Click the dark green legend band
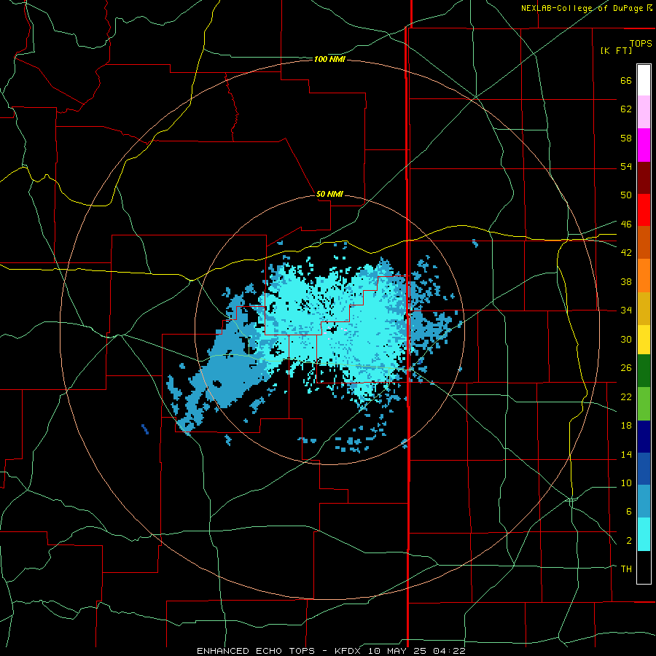Viewport: 656px width, 656px height. point(644,371)
